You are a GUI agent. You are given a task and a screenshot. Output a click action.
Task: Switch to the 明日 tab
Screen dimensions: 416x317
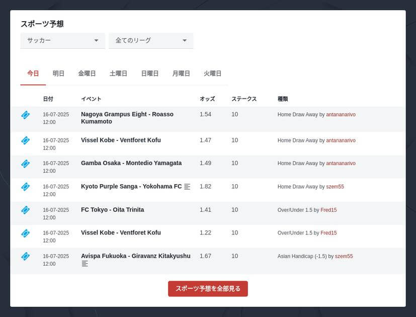[58, 73]
